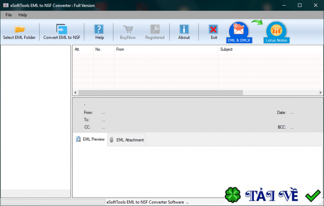The image size is (324, 206).
Task: Open the File menu
Action: click(9, 15)
